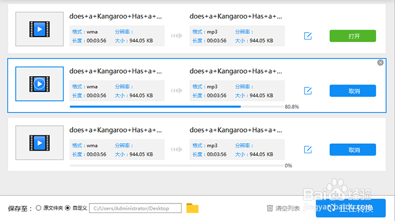
Task: Open the converted file with the green 打开 button
Action: [353, 36]
